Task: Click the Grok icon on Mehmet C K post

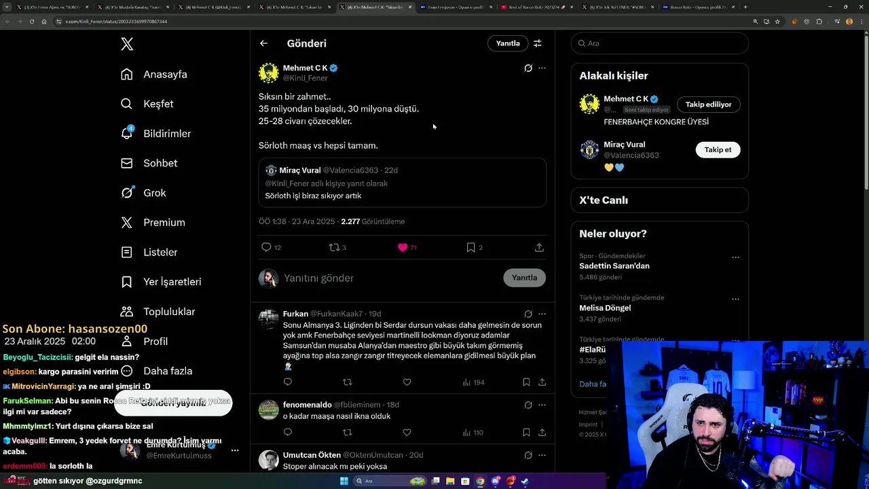Action: click(528, 68)
